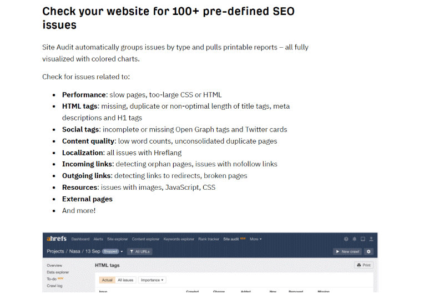Screen dimensions: 444x294
Task: Click the 13 Sep breadcrumb
Action: coord(93,251)
